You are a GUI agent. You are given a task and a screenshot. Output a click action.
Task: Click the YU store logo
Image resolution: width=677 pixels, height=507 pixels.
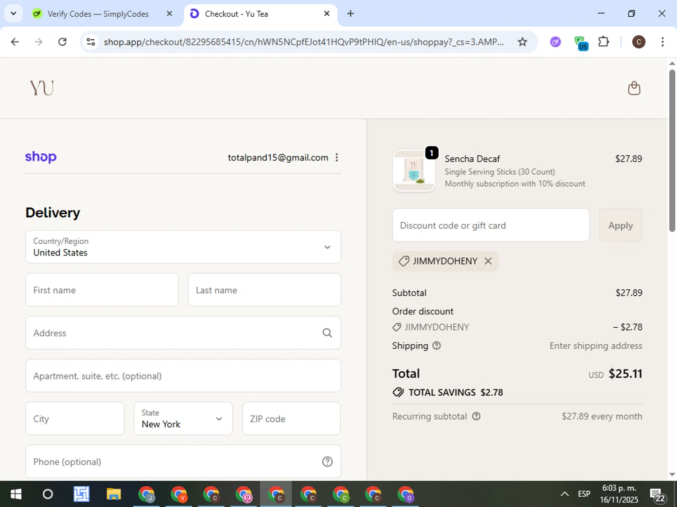42,88
